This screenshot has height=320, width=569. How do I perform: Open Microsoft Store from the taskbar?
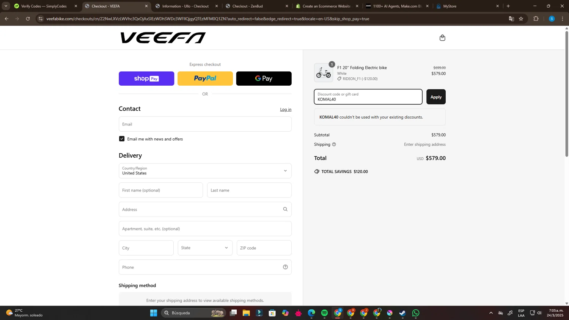[x=272, y=313]
